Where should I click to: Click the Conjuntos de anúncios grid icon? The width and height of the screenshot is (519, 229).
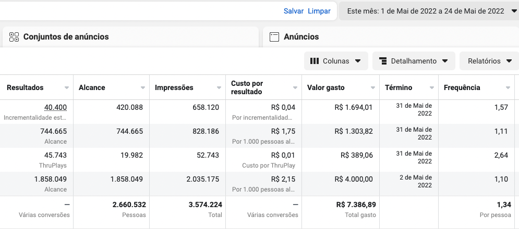pyautogui.click(x=14, y=37)
